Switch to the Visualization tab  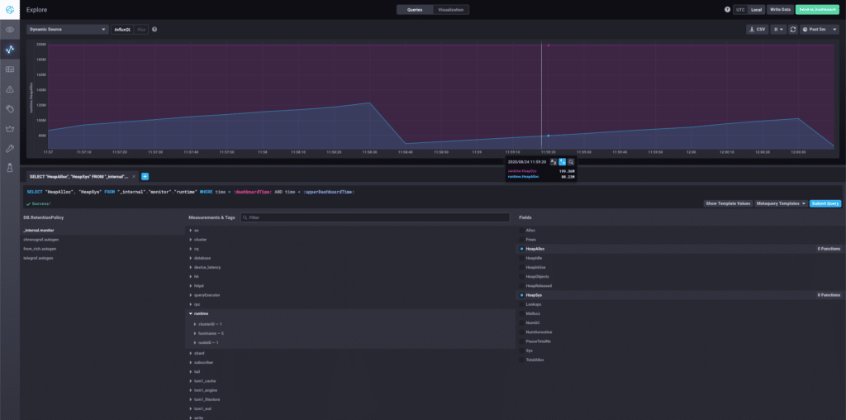point(450,10)
